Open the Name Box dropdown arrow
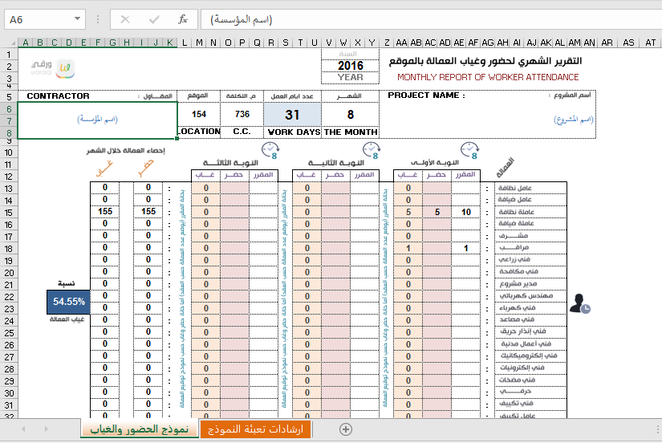This screenshot has width=662, height=443. coord(77,19)
